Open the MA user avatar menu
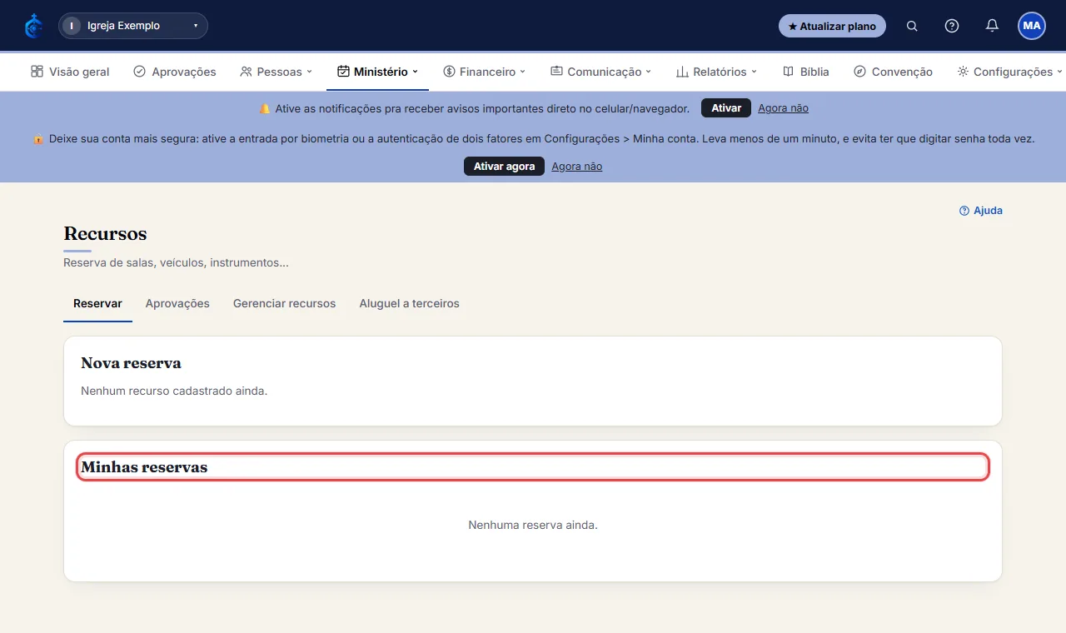Screen dimensions: 1066x633 pos(1032,26)
